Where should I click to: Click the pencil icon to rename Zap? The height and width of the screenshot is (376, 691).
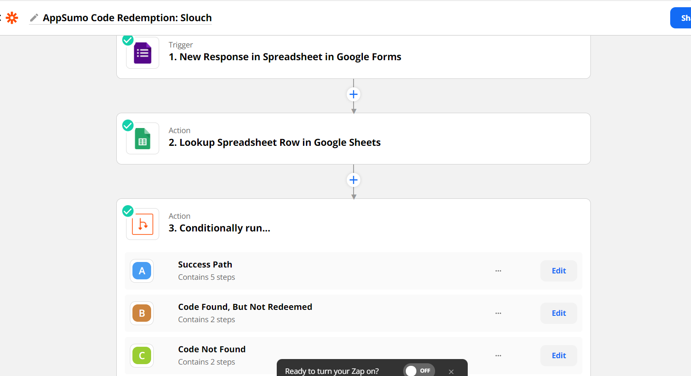click(34, 18)
